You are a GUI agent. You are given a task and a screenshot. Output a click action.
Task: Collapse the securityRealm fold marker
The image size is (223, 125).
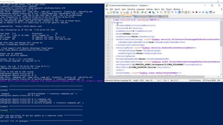[112, 48]
